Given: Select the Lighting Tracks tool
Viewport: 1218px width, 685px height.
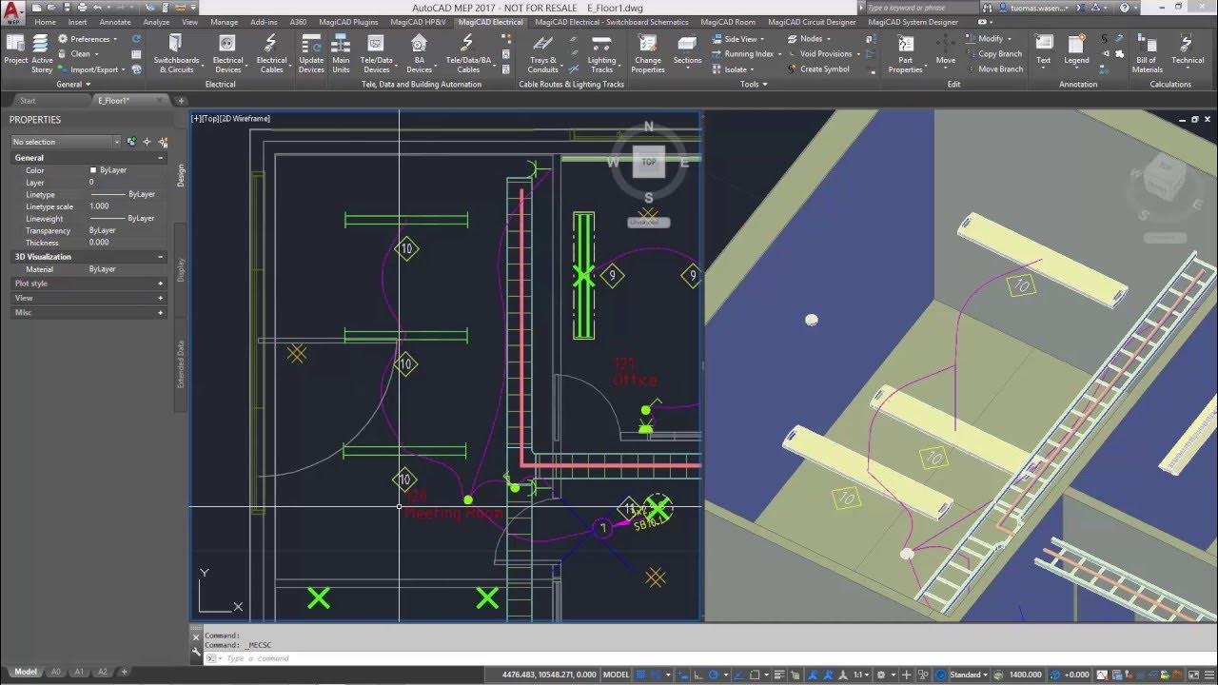Looking at the screenshot, I should [602, 53].
